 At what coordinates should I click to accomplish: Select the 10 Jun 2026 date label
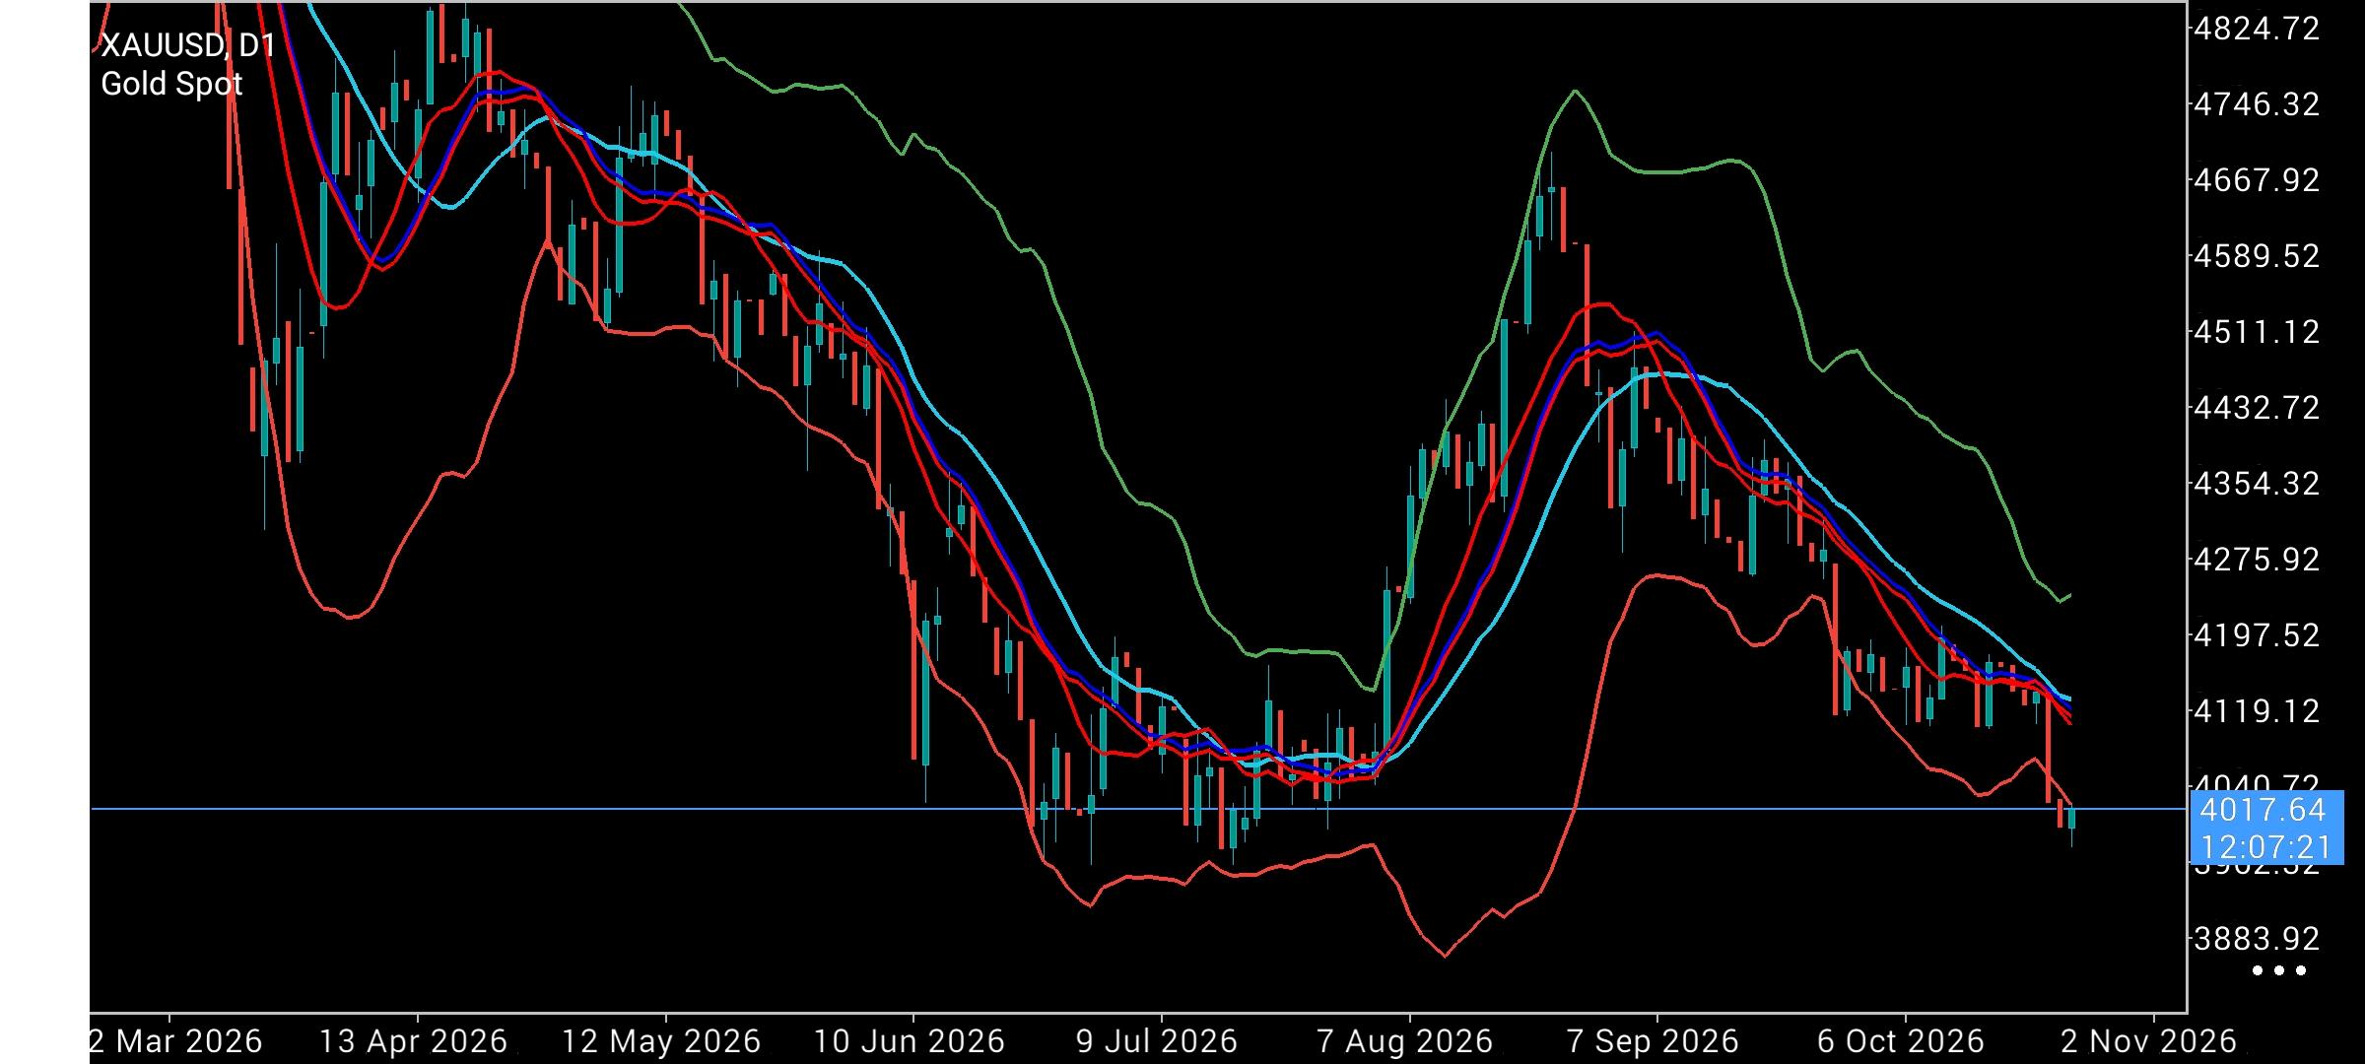pos(910,1041)
